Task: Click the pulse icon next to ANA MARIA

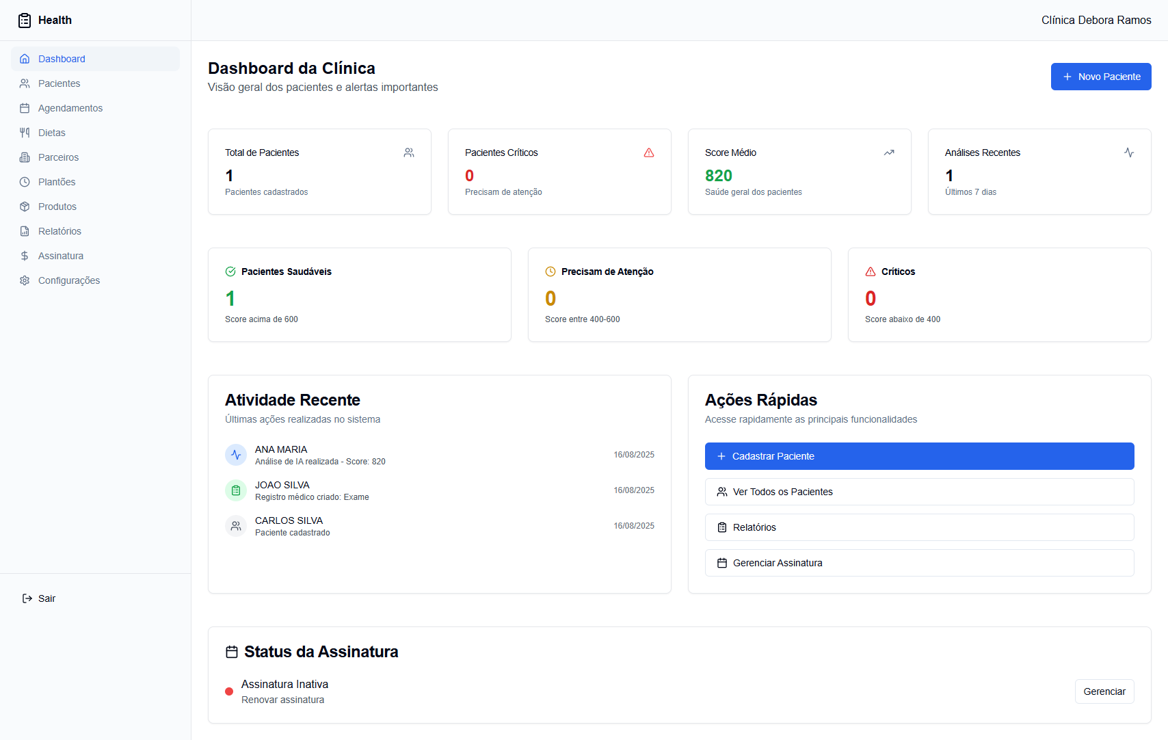Action: click(x=236, y=455)
